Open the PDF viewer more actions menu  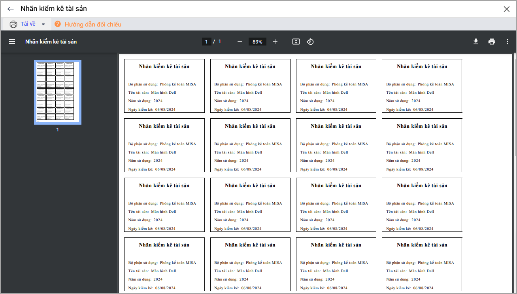click(x=508, y=42)
